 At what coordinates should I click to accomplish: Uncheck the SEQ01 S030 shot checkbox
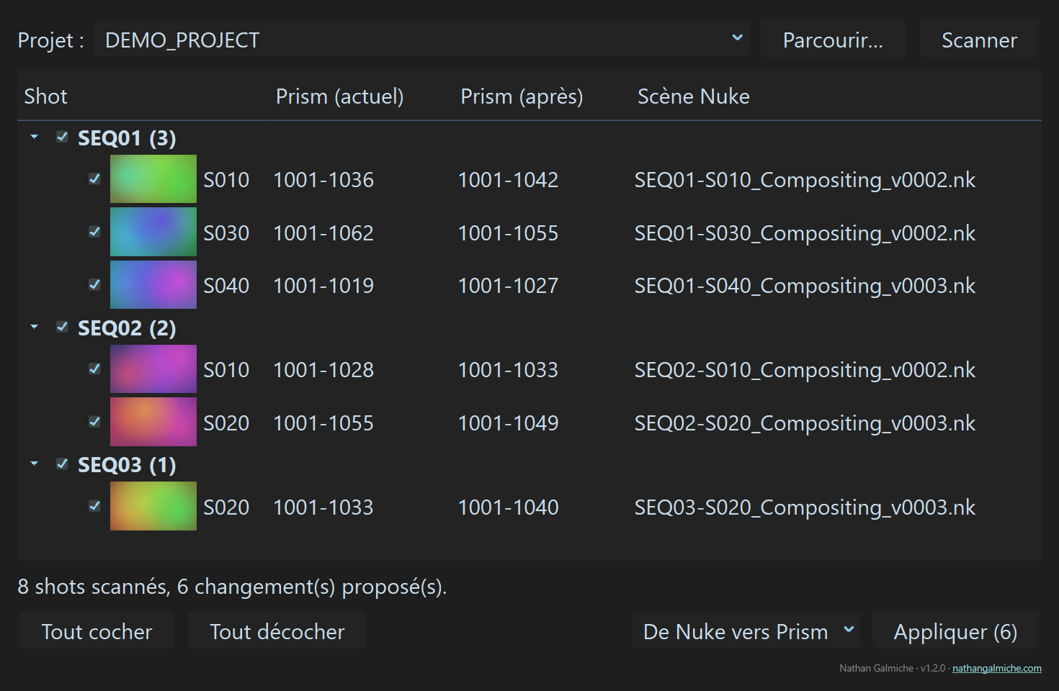point(94,231)
